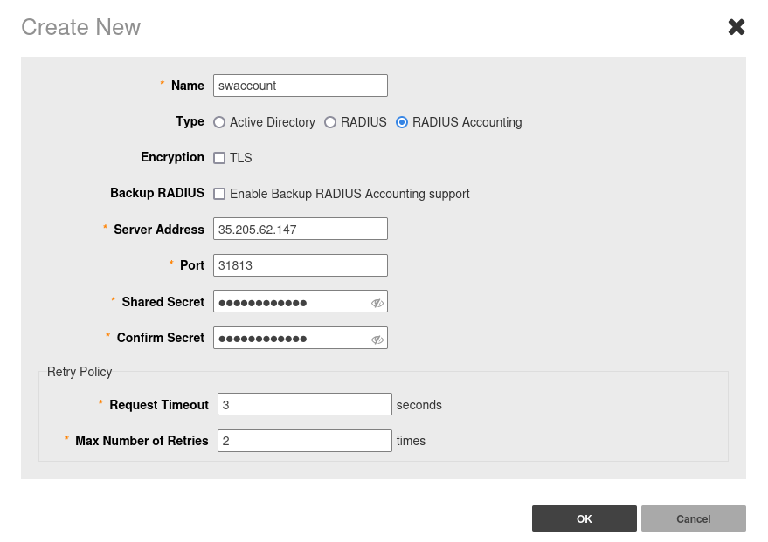
Task: Show the Shared Secret password via eye icon
Action: click(x=377, y=303)
